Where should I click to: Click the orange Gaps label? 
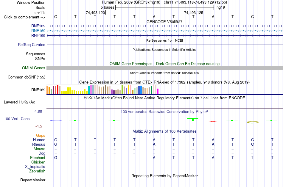tap(41, 135)
